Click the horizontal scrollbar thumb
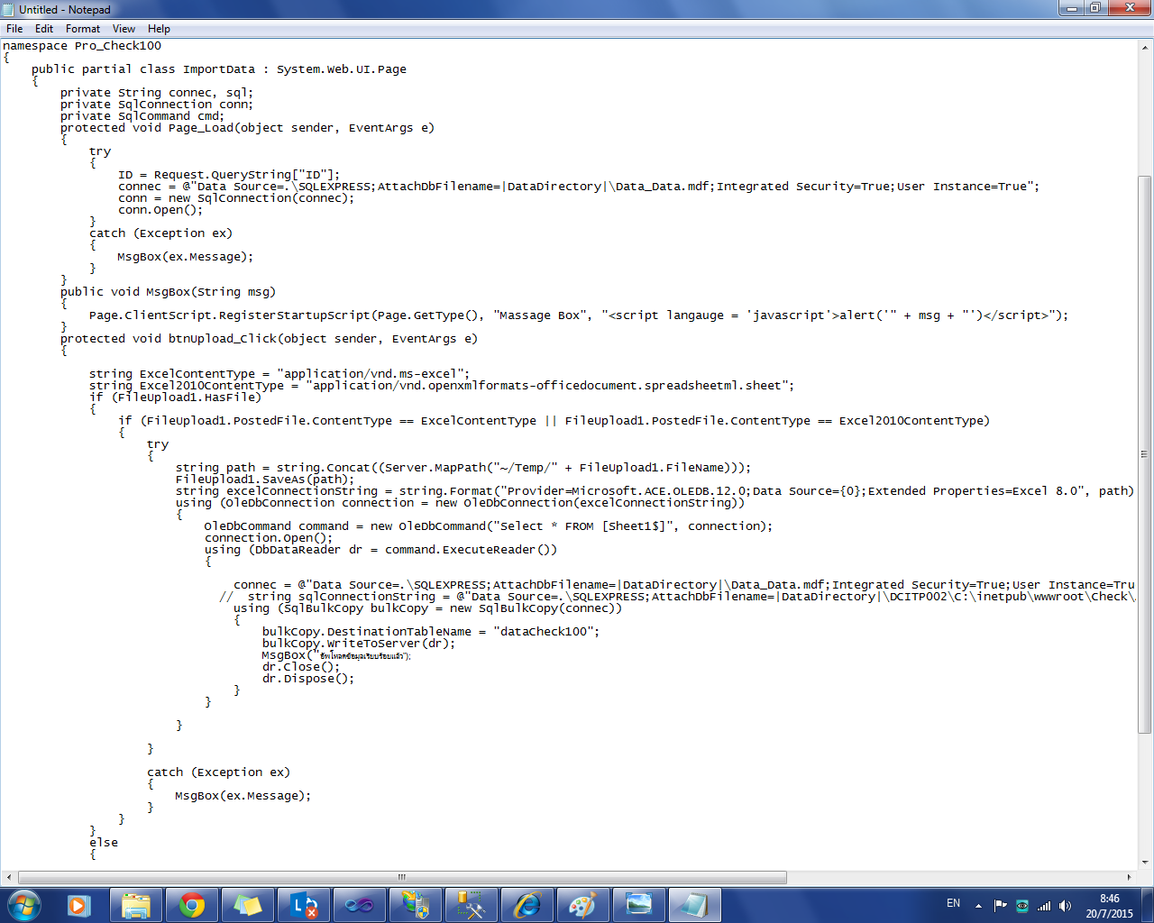 pyautogui.click(x=402, y=877)
